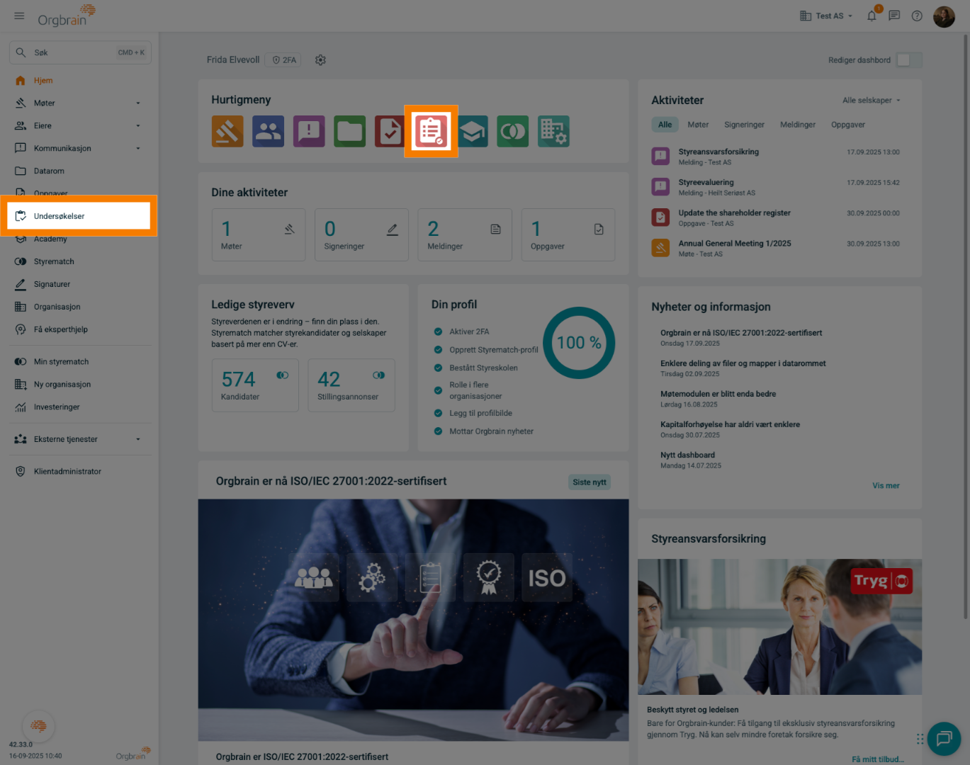
Task: Click the notification bell in the top bar
Action: tap(872, 16)
